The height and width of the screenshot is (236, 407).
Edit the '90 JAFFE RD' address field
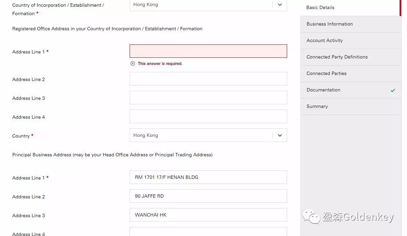point(208,196)
